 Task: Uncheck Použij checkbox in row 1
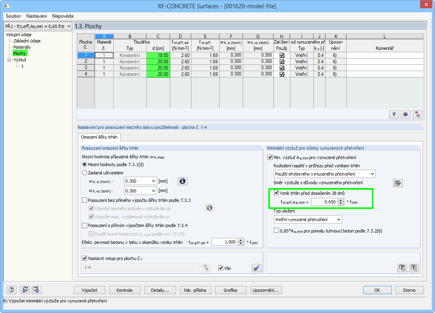point(282,55)
